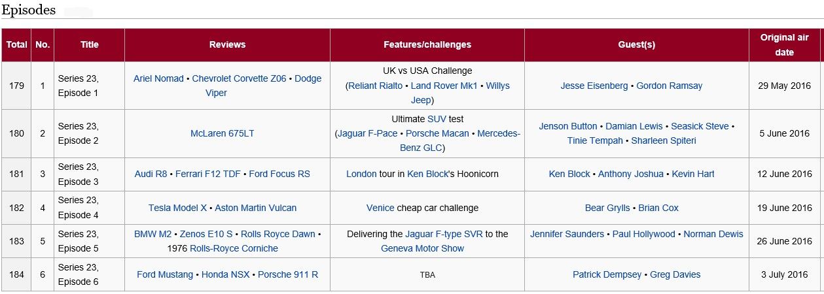Click the Jenson Button guest link

[568, 126]
